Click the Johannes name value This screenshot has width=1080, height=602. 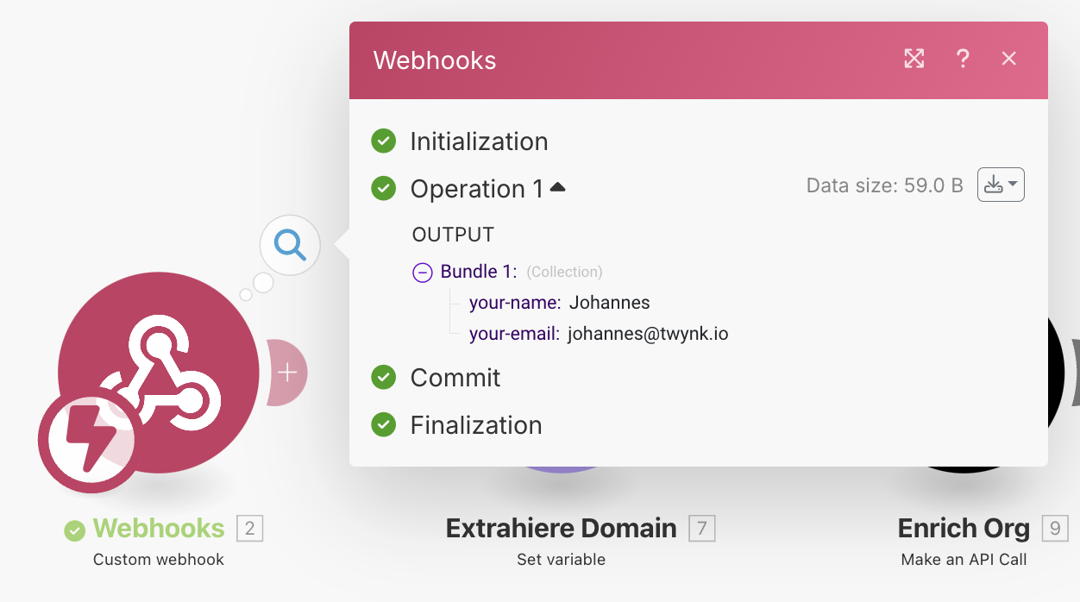[609, 303]
